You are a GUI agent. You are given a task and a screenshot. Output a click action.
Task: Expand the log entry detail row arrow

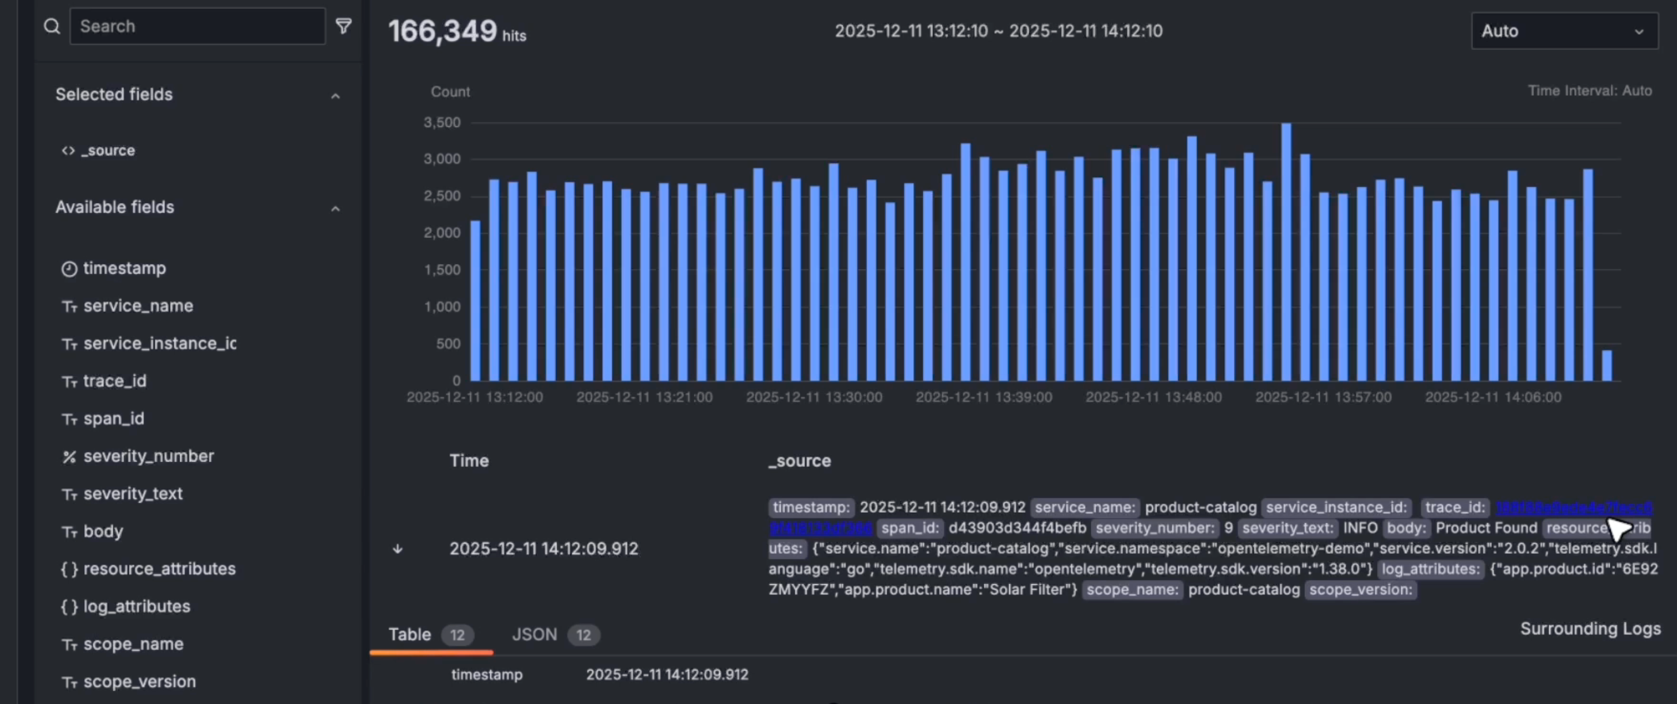(x=398, y=549)
